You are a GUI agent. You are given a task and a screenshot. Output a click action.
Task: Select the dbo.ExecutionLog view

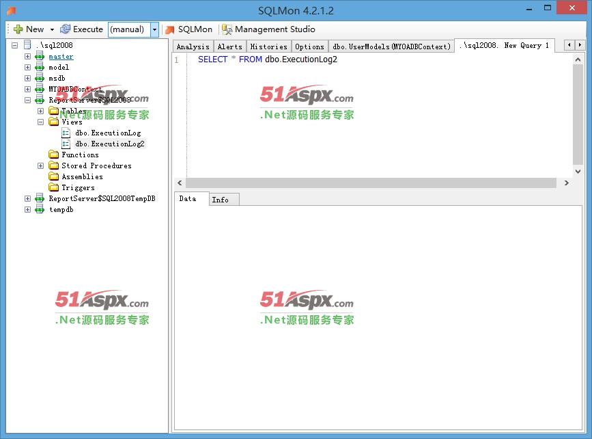[x=108, y=133]
